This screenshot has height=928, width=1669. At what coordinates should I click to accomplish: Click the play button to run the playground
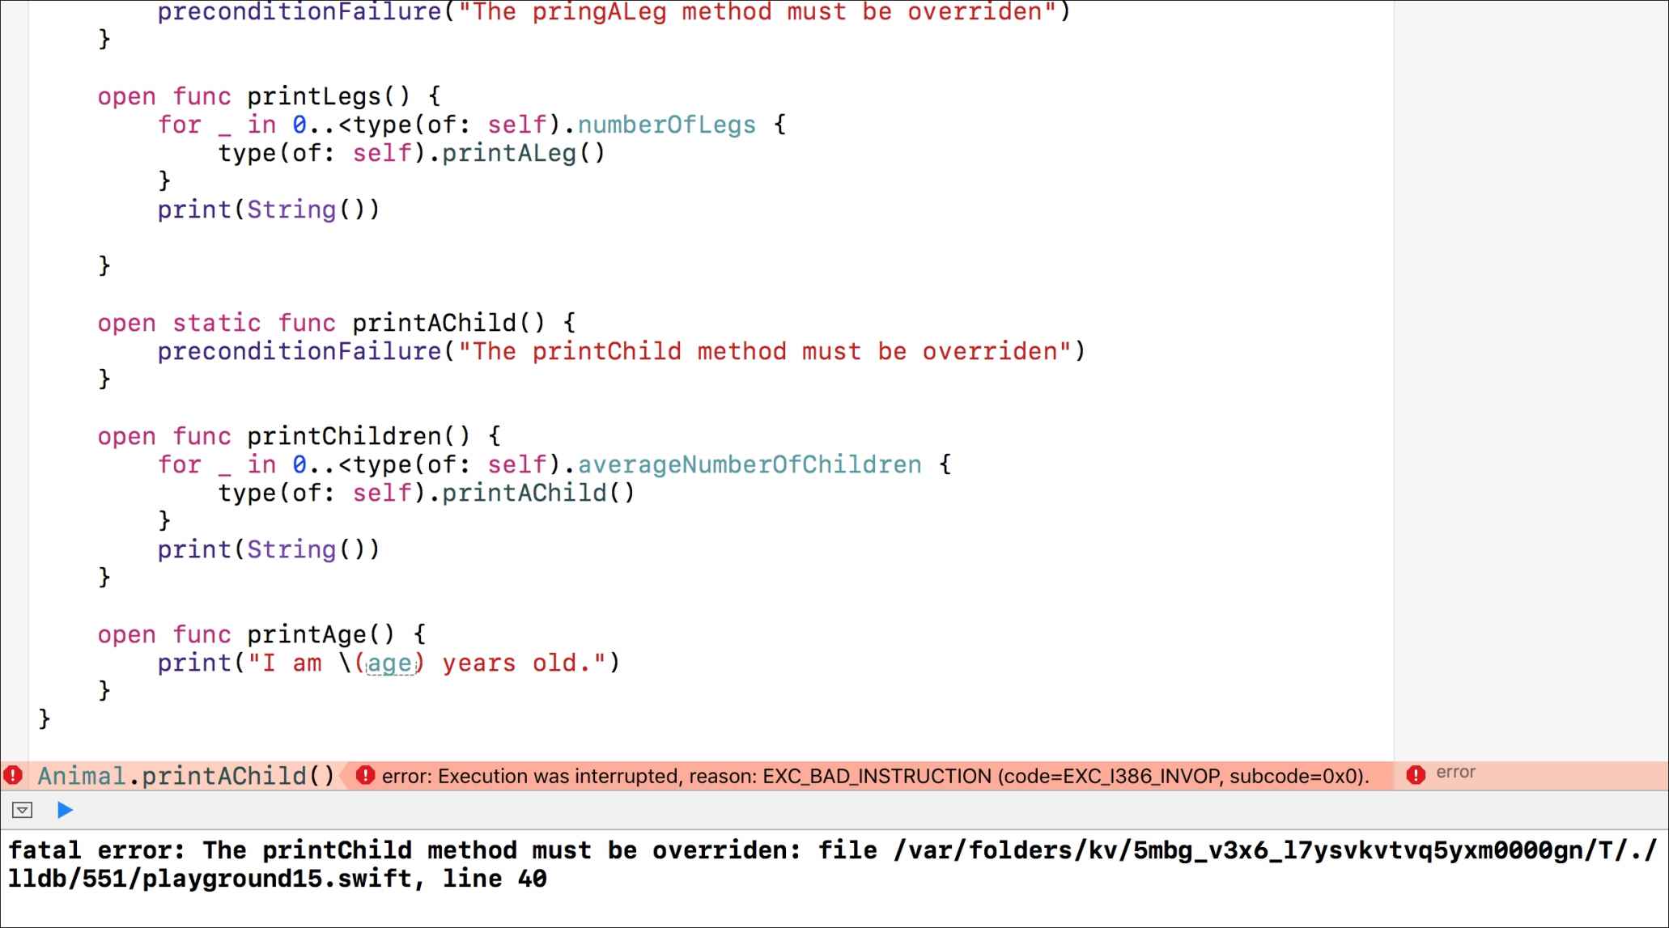tap(64, 811)
